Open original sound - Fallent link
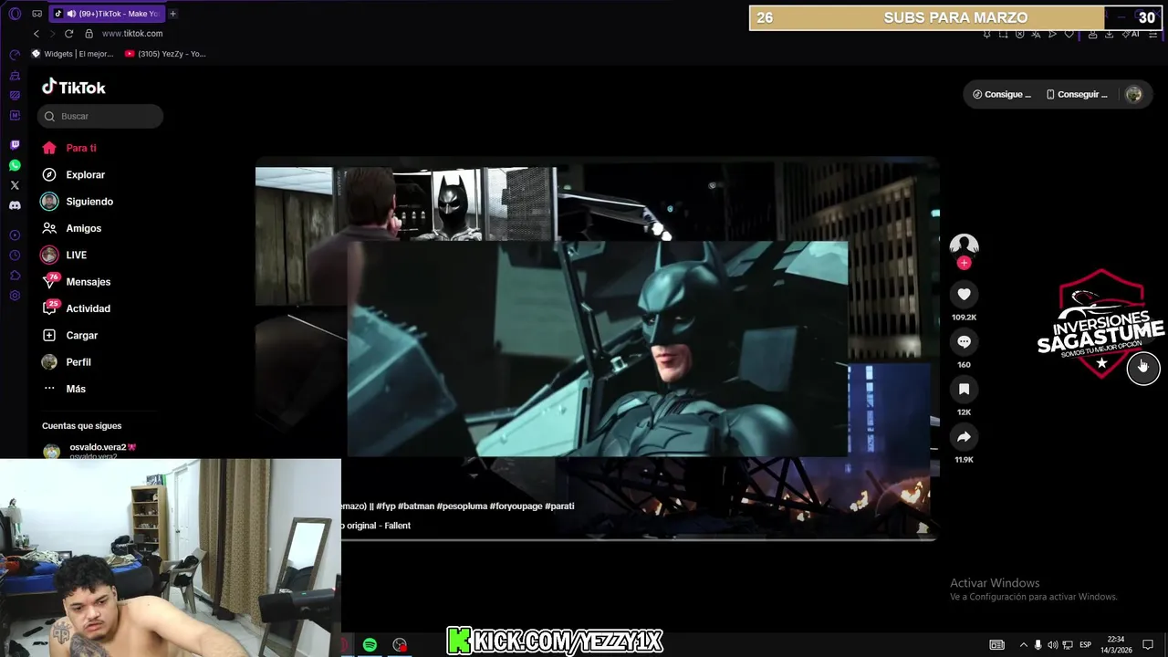Viewport: 1168px width, 657px height. click(x=376, y=526)
